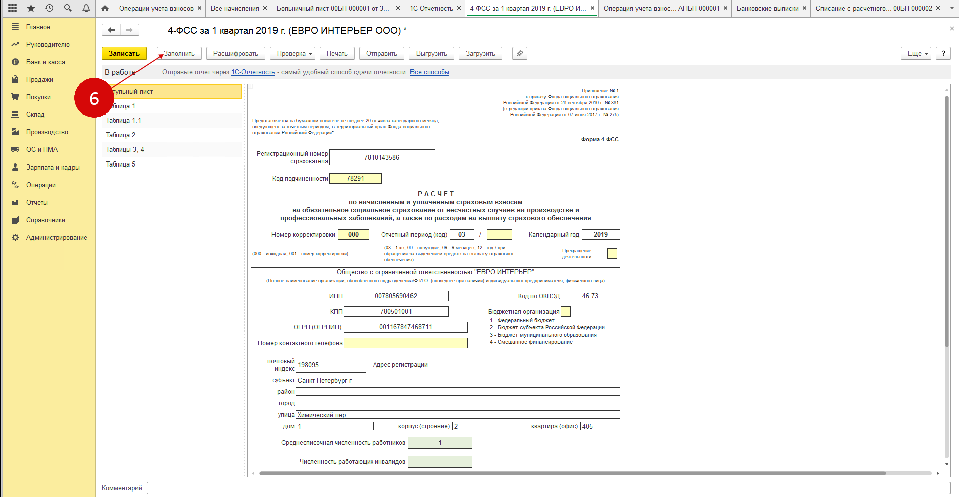Follow the 1С-Отчетность link
This screenshot has width=959, height=497.
pyautogui.click(x=253, y=72)
